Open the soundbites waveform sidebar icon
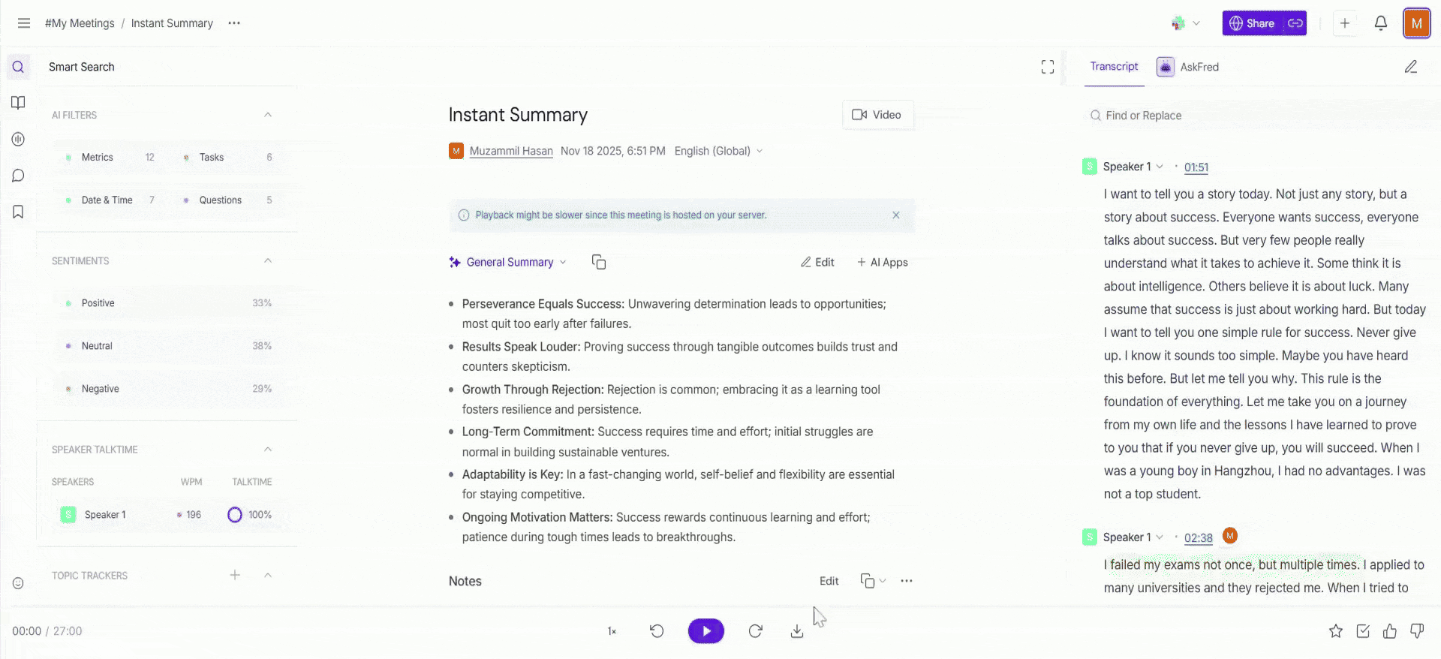 19,139
